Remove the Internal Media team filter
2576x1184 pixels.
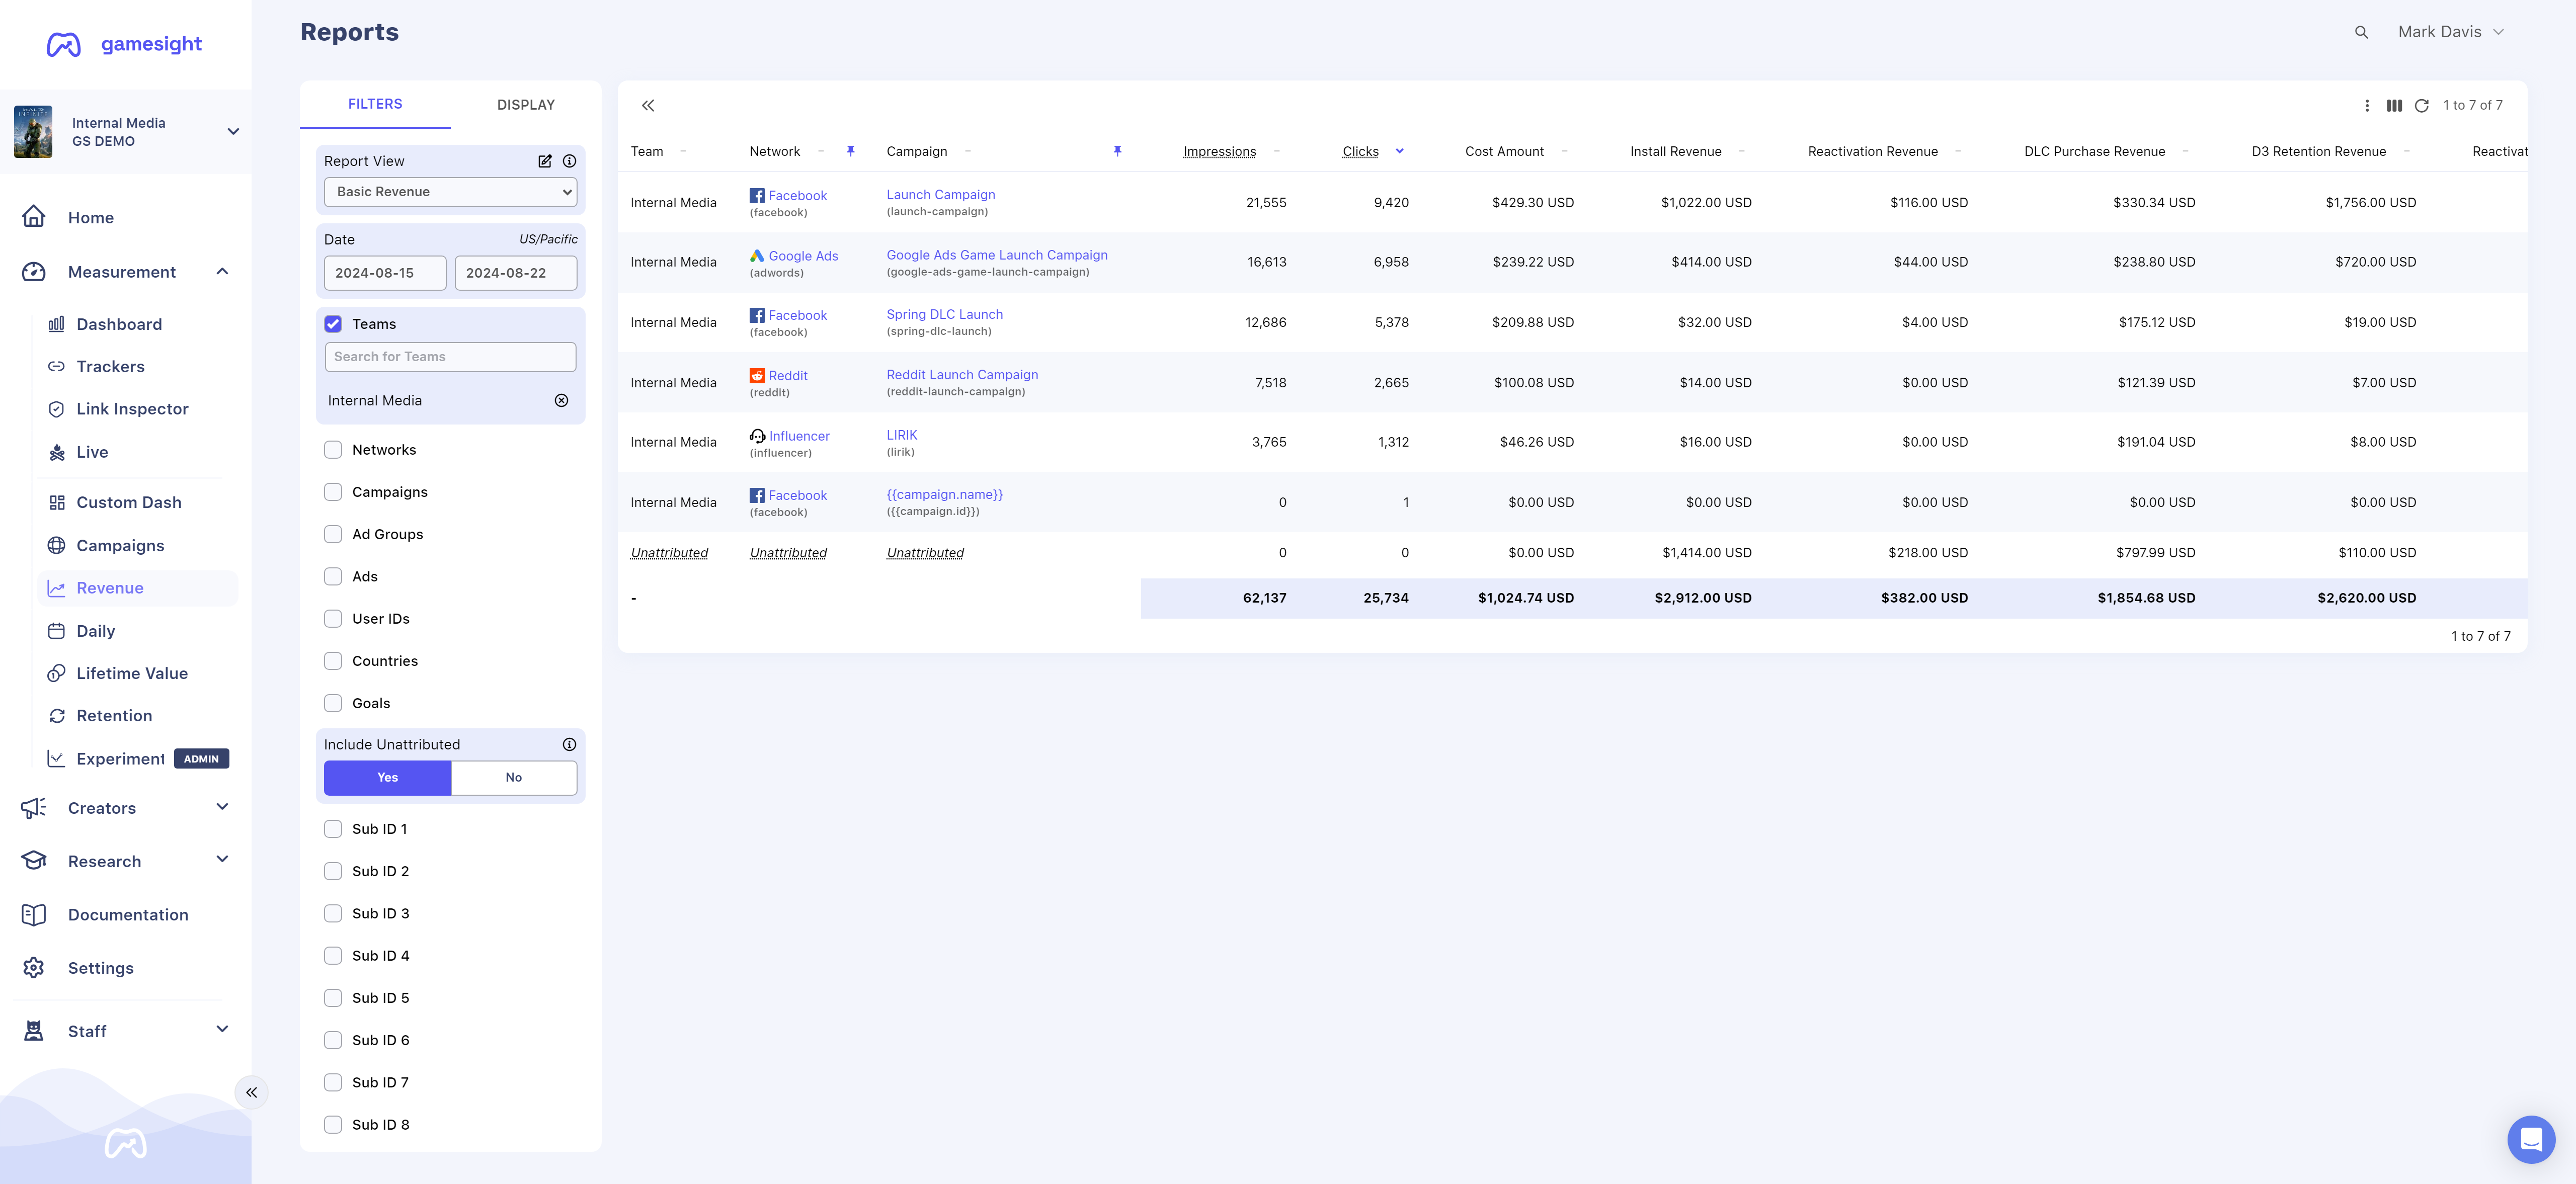561,400
